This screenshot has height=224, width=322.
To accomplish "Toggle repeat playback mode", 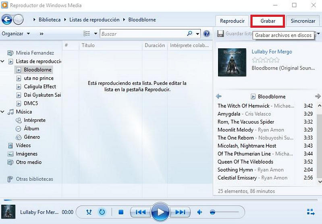I will coord(102,212).
